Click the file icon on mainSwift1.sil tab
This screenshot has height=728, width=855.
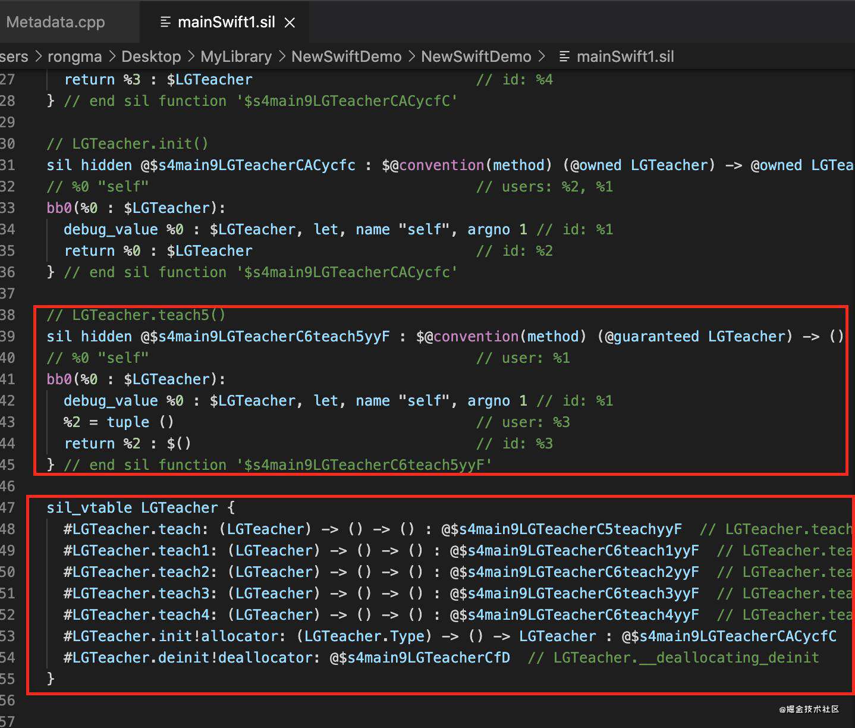point(165,23)
